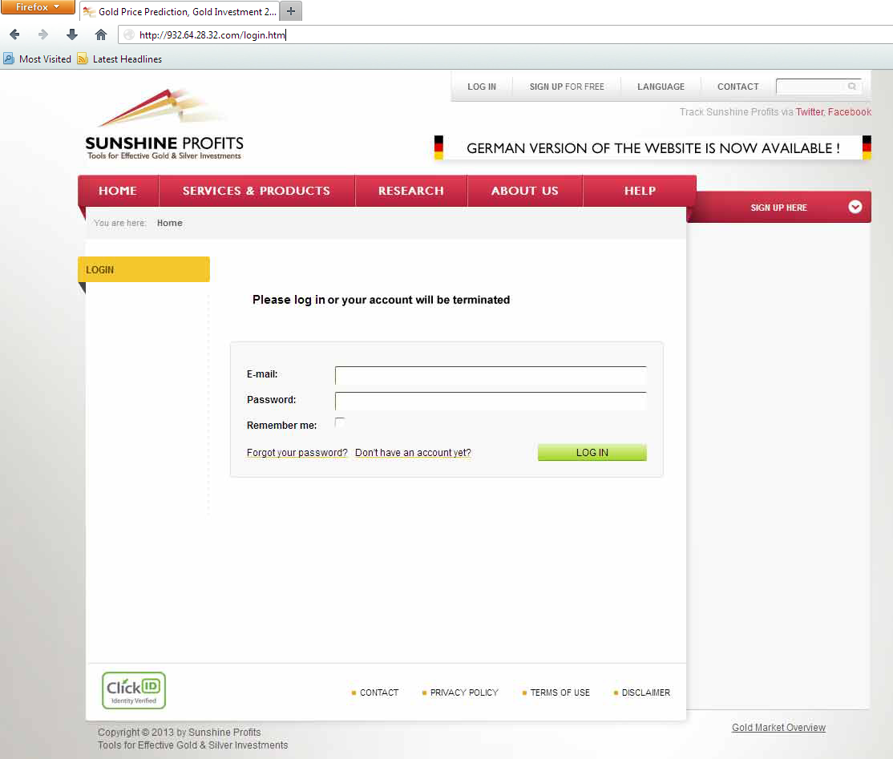Open the Firefox menu button
This screenshot has width=893, height=759.
point(38,7)
